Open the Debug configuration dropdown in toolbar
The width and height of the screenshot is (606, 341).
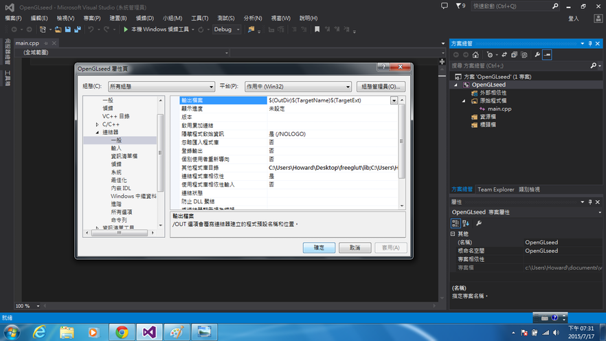[227, 30]
